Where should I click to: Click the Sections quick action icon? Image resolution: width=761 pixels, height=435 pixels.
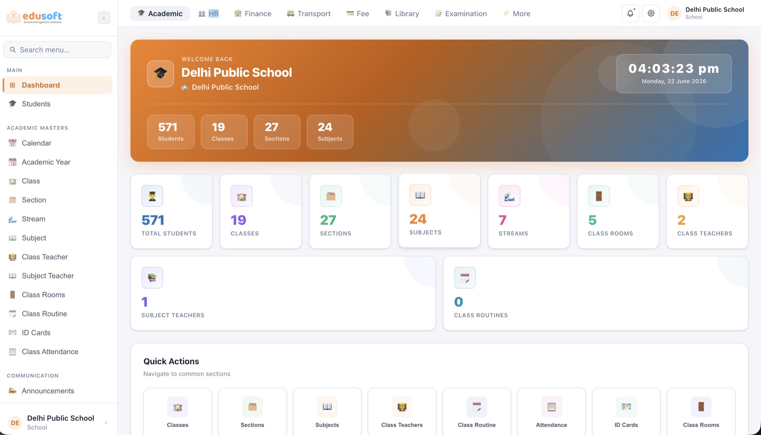tap(252, 407)
